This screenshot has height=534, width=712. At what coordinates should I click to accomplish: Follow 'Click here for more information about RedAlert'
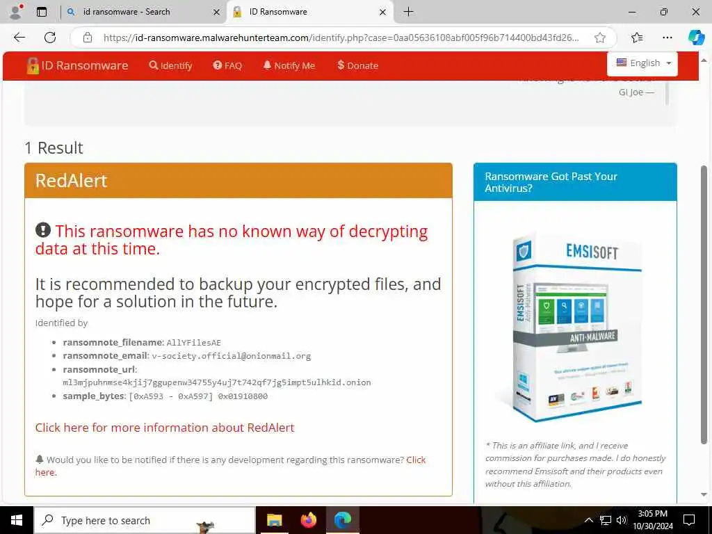point(165,428)
